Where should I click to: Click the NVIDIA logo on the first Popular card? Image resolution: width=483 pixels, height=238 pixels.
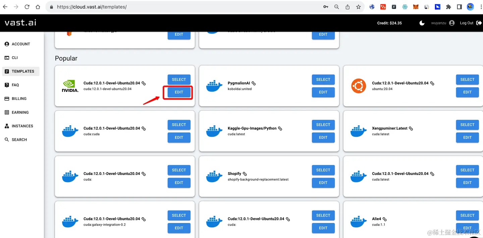70,86
